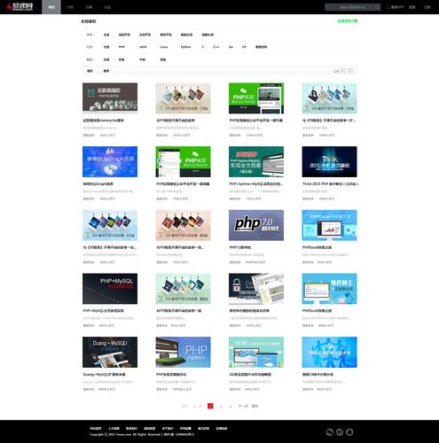Select the Linux filter option
The height and width of the screenshot is (443, 439).
[x=164, y=47]
